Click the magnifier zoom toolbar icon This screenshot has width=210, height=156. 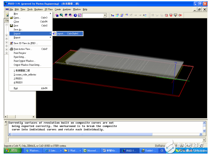61,15
